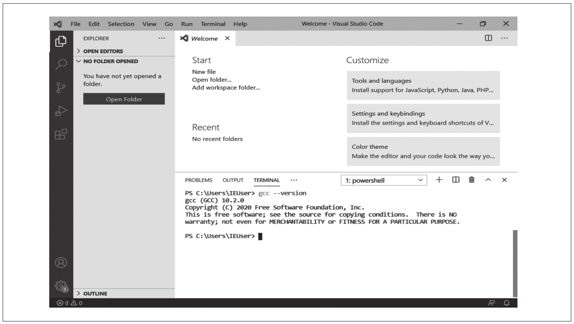Open the Edit menu
This screenshot has height=324, width=574.
[94, 24]
